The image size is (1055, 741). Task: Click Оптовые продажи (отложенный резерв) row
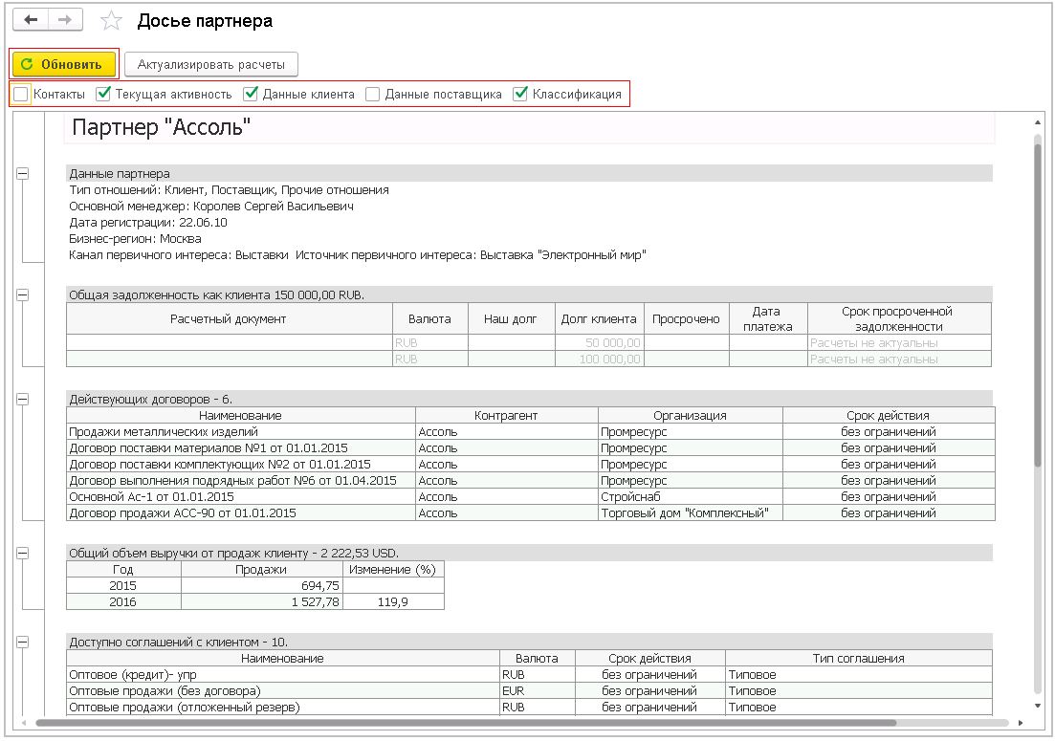point(529,707)
